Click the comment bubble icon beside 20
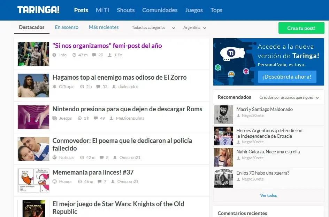 pyautogui.click(x=94, y=55)
